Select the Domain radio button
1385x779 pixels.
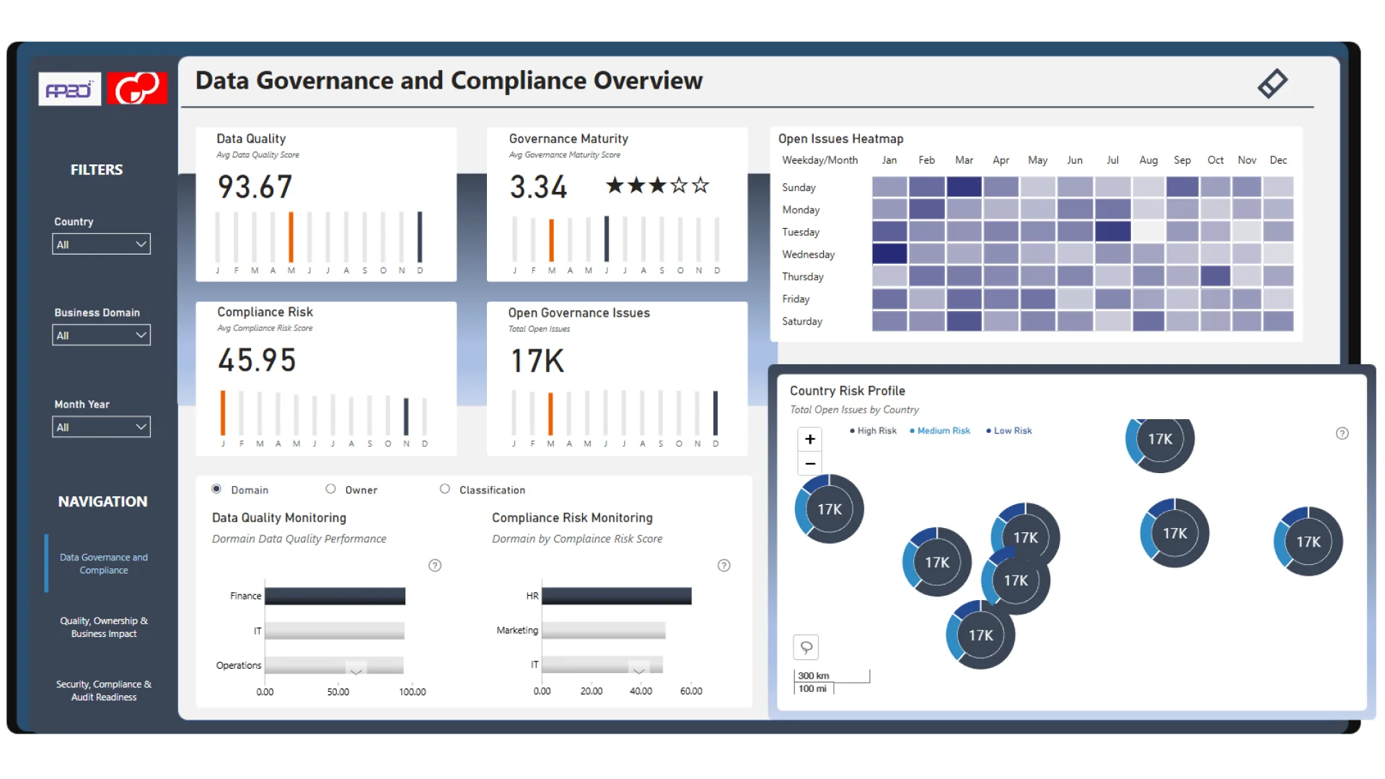point(216,489)
